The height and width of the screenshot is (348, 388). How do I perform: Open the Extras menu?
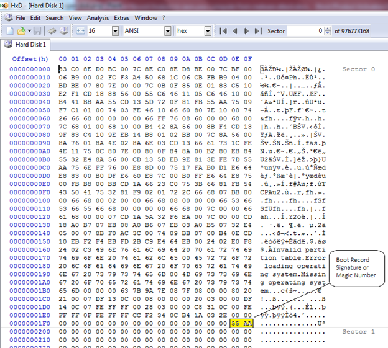pos(122,18)
